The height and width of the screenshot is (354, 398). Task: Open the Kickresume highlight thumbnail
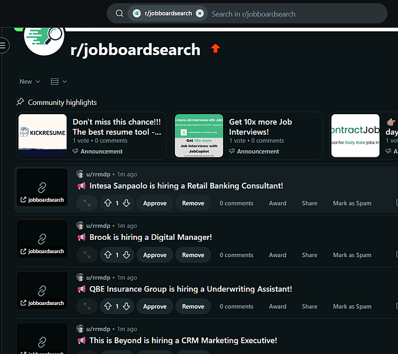point(42,135)
